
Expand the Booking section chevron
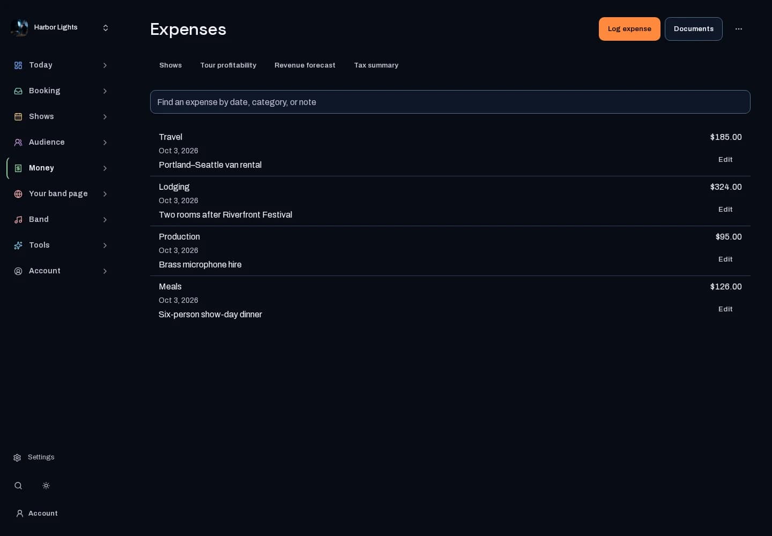(105, 91)
